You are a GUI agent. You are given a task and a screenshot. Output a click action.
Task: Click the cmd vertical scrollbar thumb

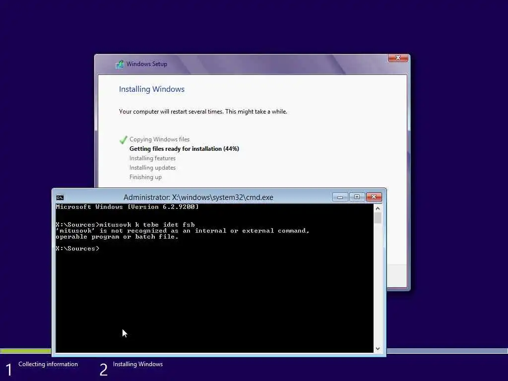click(x=378, y=218)
